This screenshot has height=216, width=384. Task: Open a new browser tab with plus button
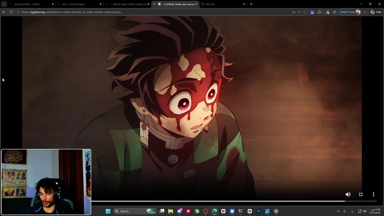click(x=251, y=4)
